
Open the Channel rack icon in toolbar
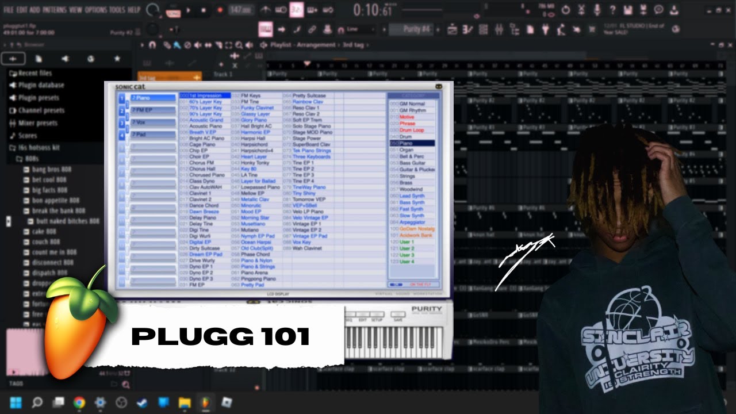click(x=484, y=29)
